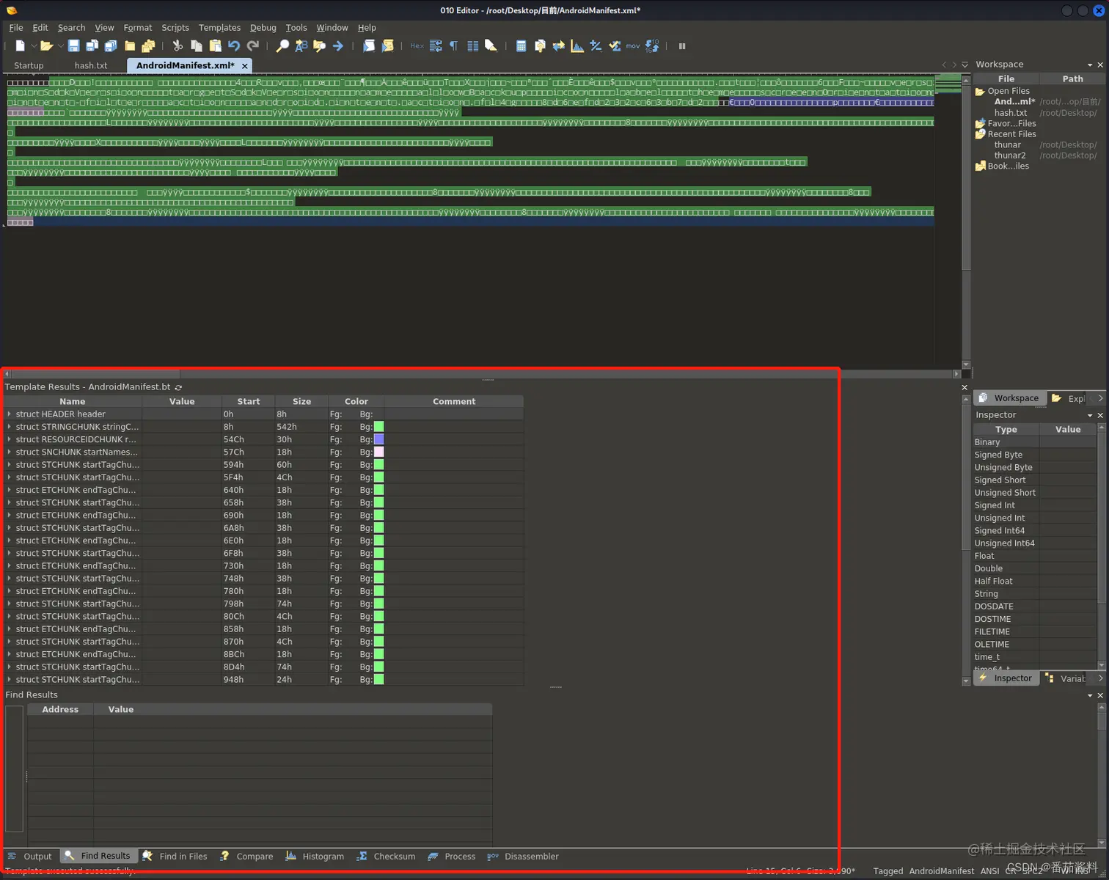Undo the last edit with the Undo arrow

234,45
